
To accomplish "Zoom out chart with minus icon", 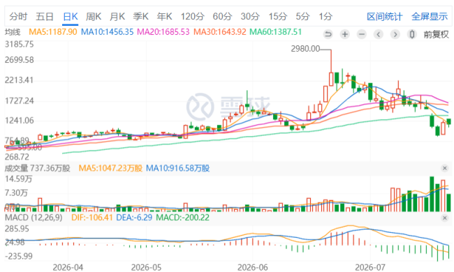I will tap(361, 34).
